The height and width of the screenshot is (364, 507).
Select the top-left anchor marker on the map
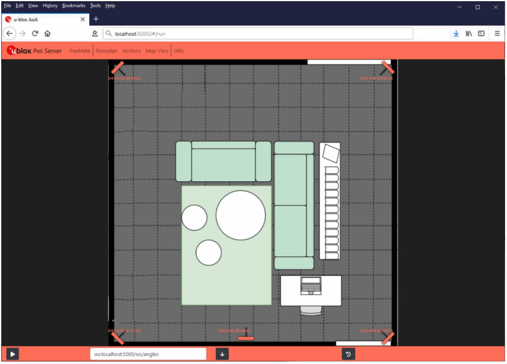click(x=118, y=68)
